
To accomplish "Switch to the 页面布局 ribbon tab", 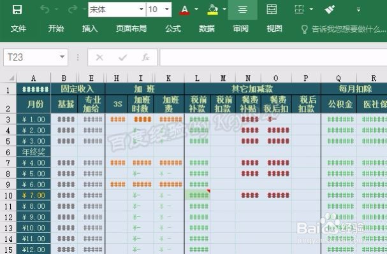I will [131, 29].
